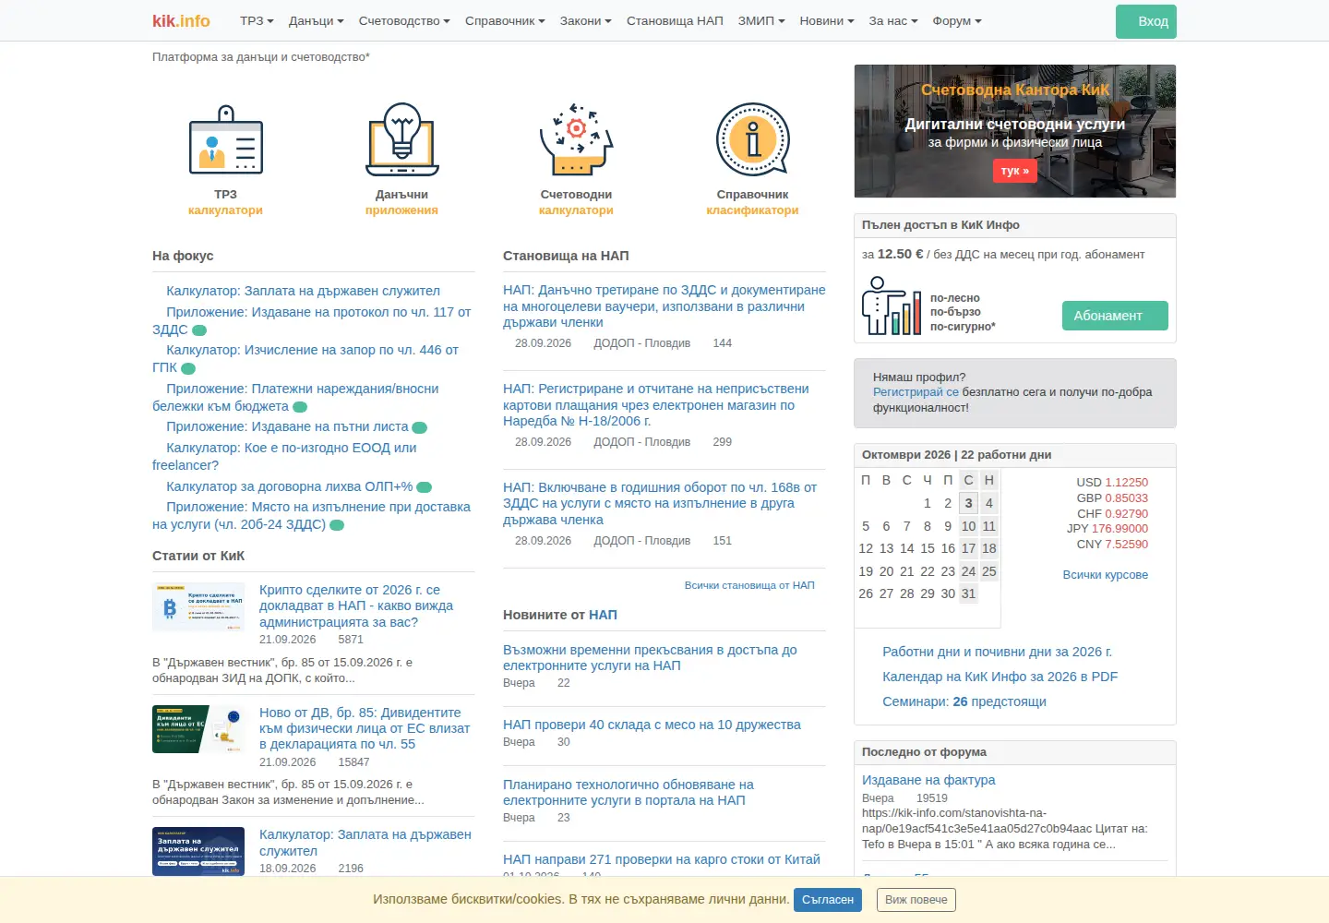Open НАП неприсъствени картови плащания opinion
This screenshot has width=1329, height=923.
tap(655, 404)
